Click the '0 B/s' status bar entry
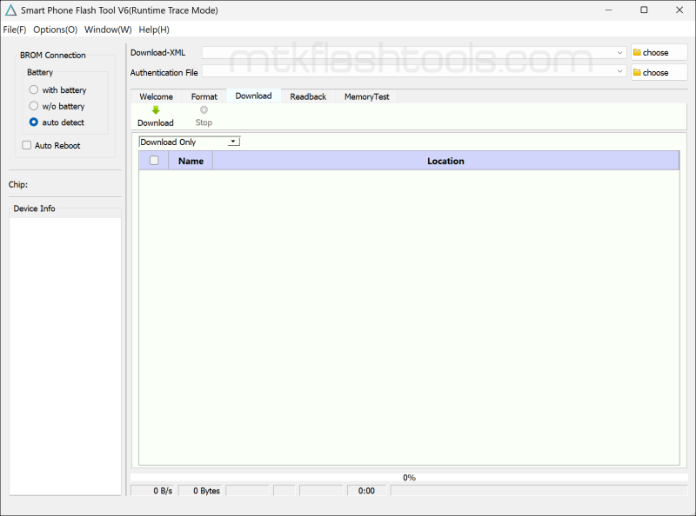The height and width of the screenshot is (516, 696). pos(154,491)
